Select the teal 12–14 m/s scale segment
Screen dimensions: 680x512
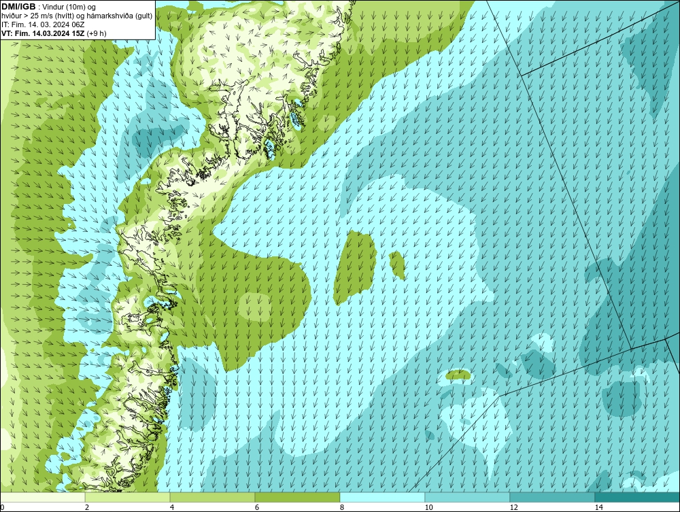pos(552,497)
